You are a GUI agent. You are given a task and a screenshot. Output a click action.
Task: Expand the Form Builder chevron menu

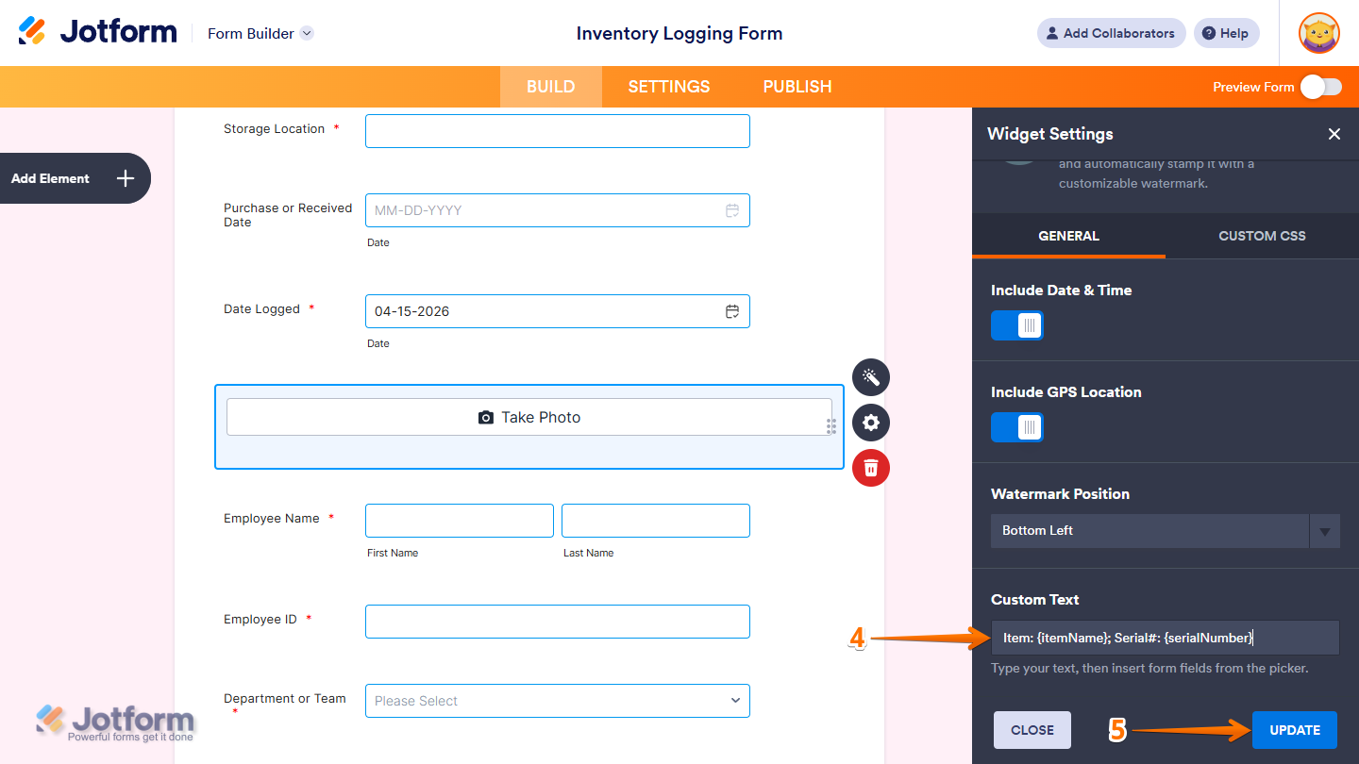(x=306, y=33)
